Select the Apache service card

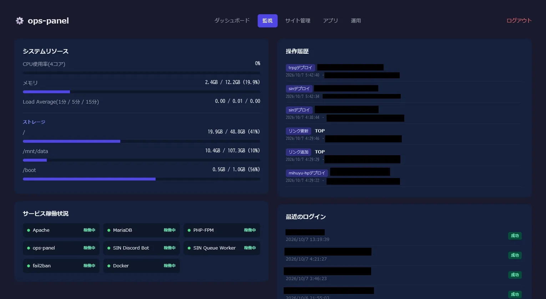coord(61,230)
